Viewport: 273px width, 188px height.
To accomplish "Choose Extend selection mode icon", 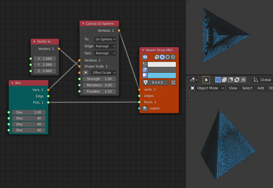I will [224, 80].
